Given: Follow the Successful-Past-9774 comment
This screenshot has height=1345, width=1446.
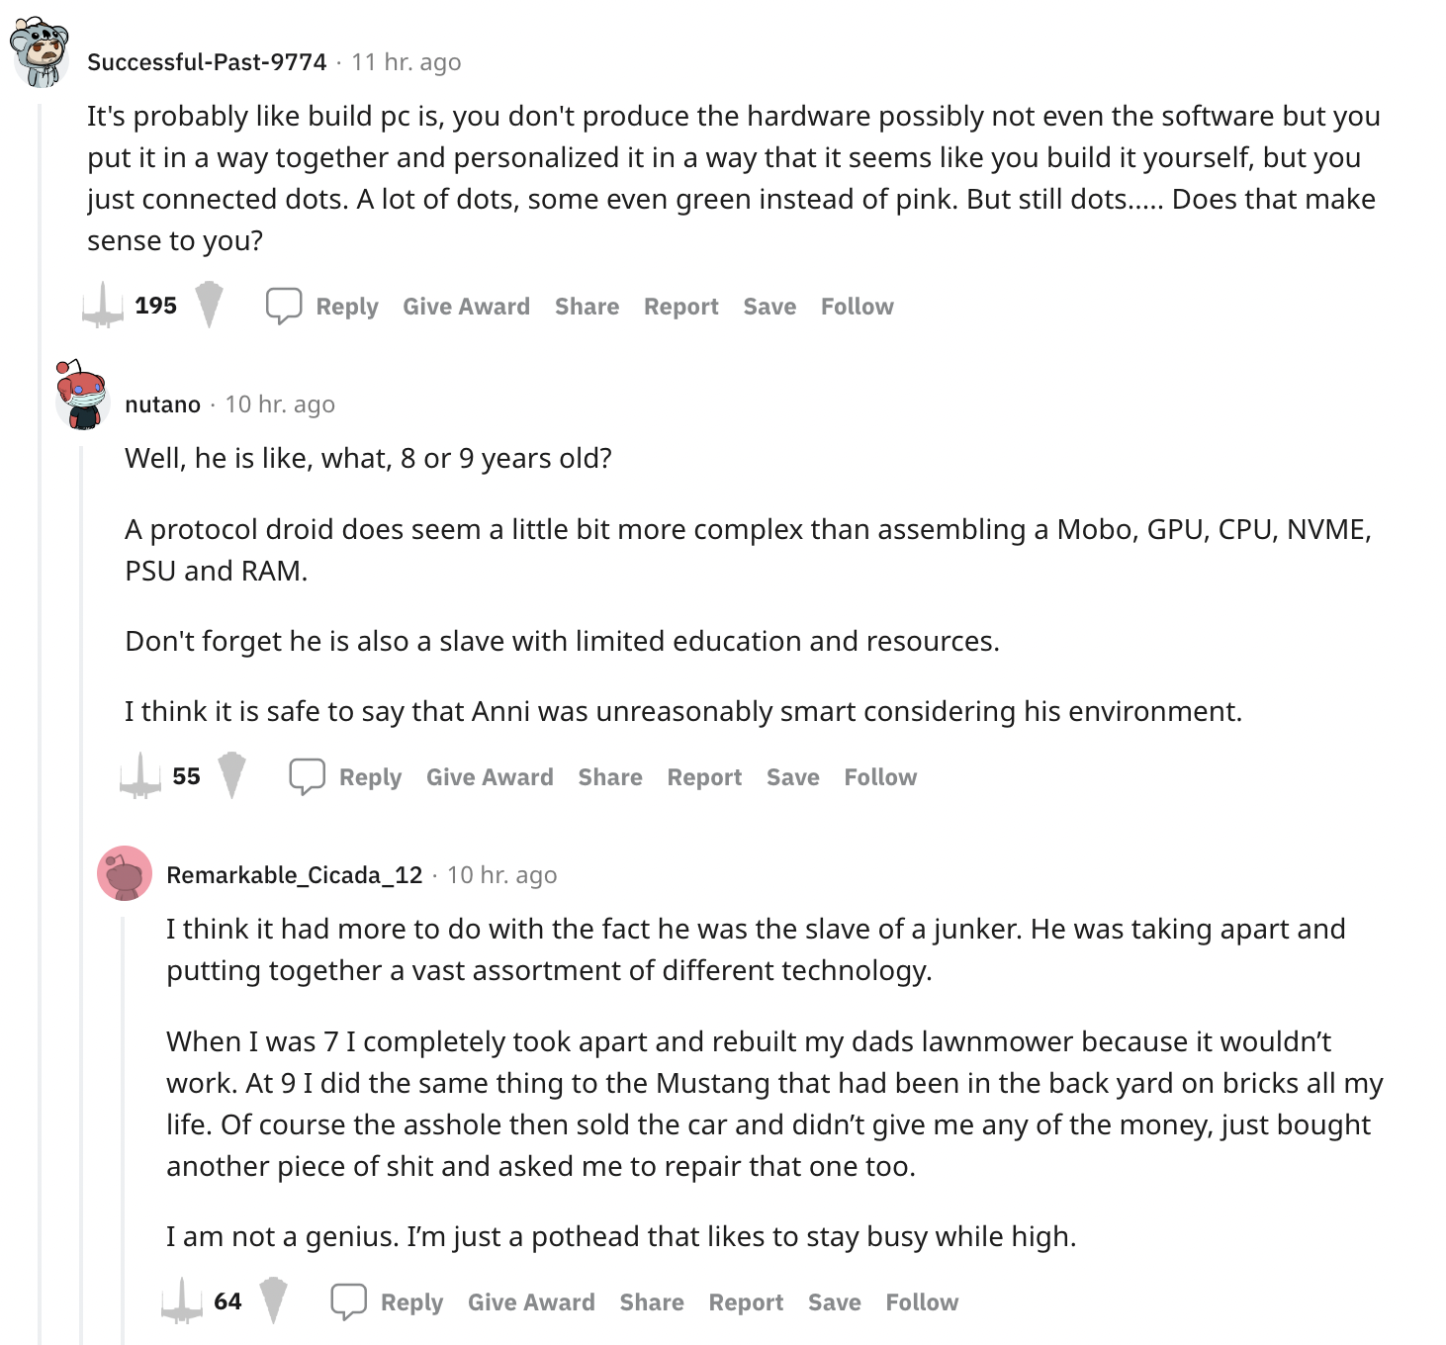Looking at the screenshot, I should coord(858,307).
